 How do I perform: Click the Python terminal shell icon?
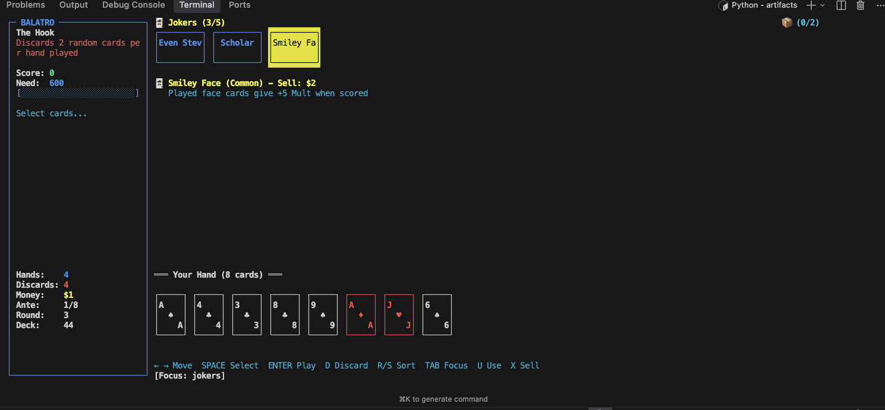723,5
